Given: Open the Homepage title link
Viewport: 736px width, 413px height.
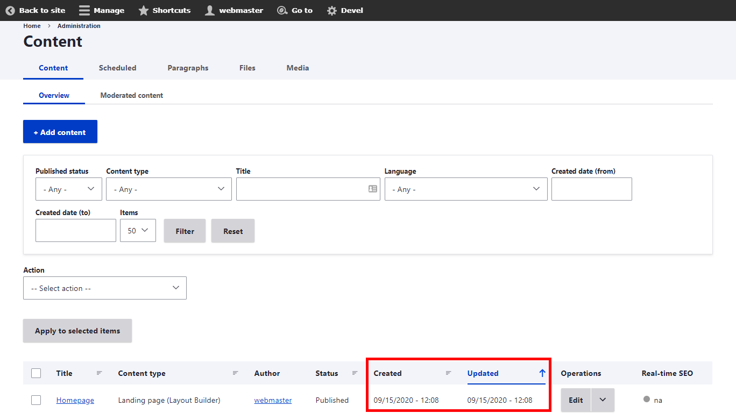Looking at the screenshot, I should click(x=75, y=400).
